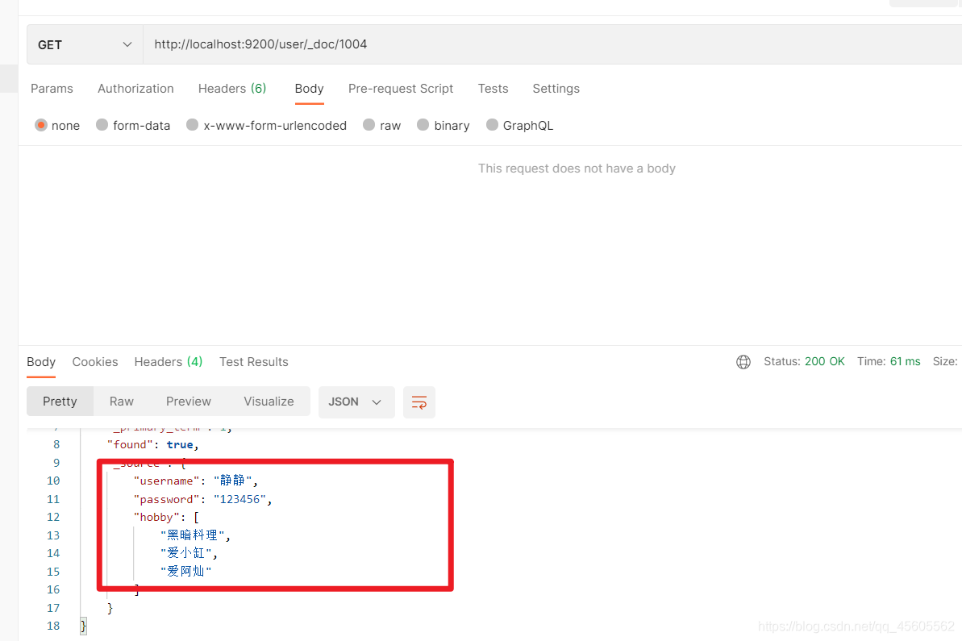Select the request Body tab
Viewport: 962px width, 641px height.
(309, 89)
